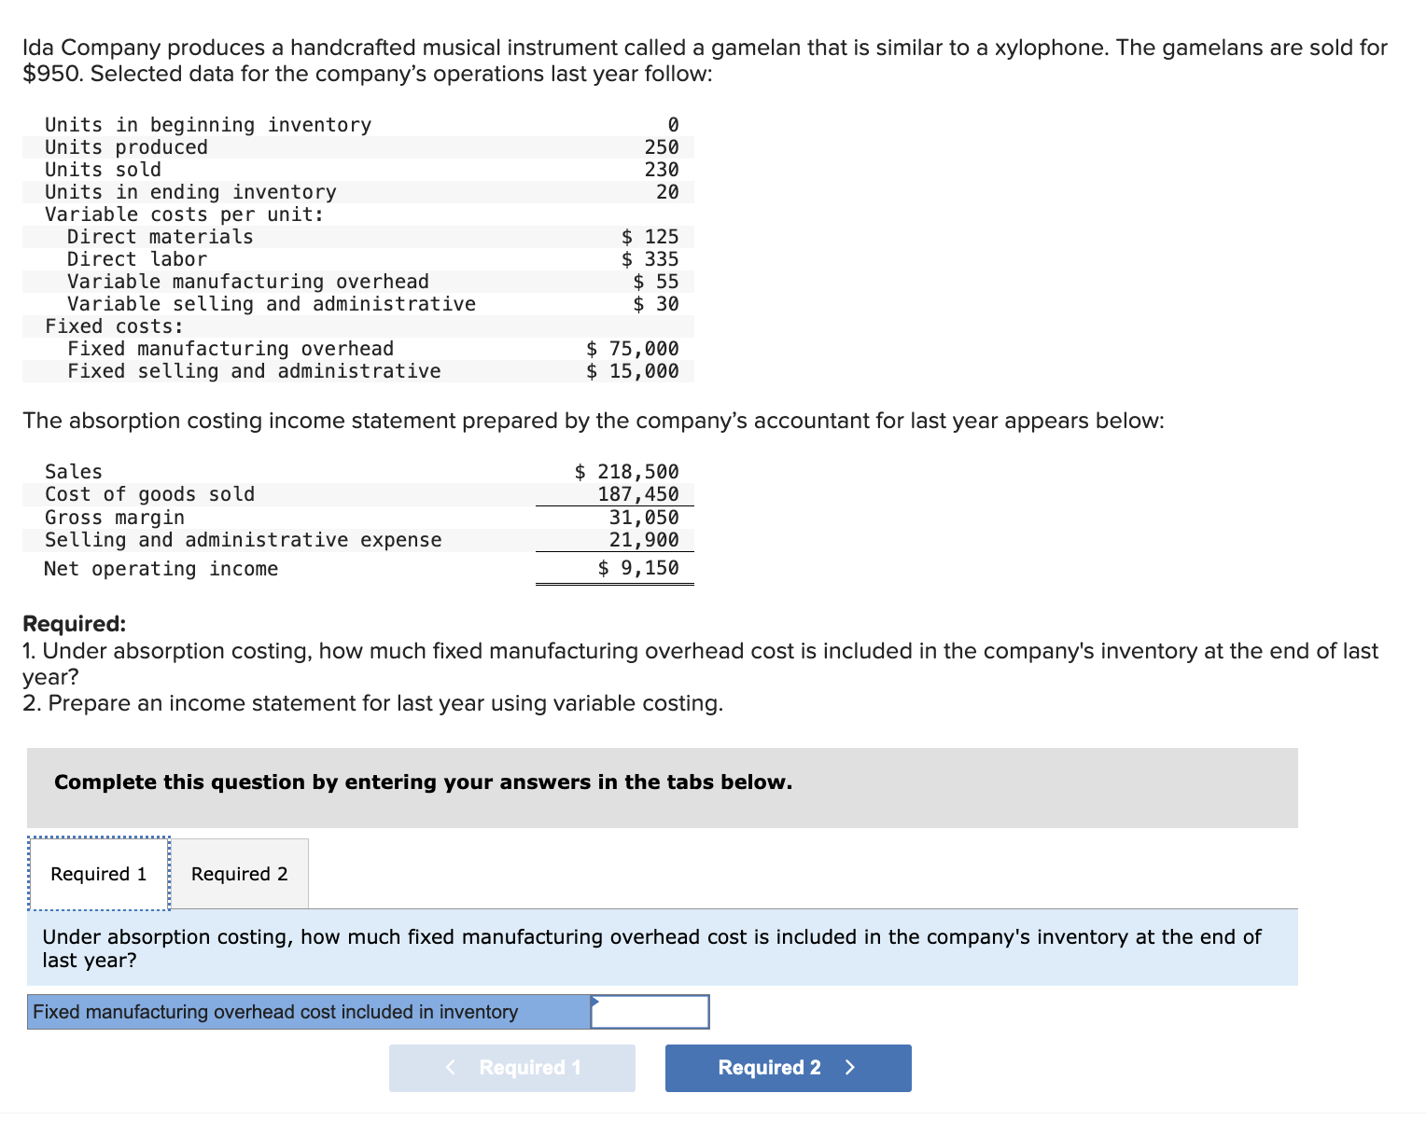Viewport: 1426px width, 1121px height.
Task: Click the disabled Required 1 back button
Action: pyautogui.click(x=511, y=1067)
